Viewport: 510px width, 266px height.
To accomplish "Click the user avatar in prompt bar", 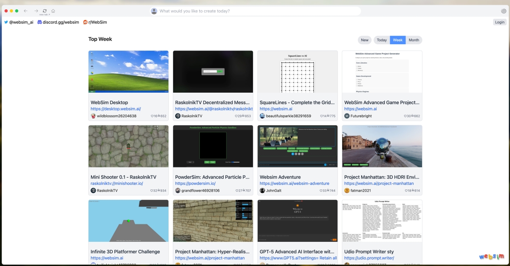I will coord(154,11).
